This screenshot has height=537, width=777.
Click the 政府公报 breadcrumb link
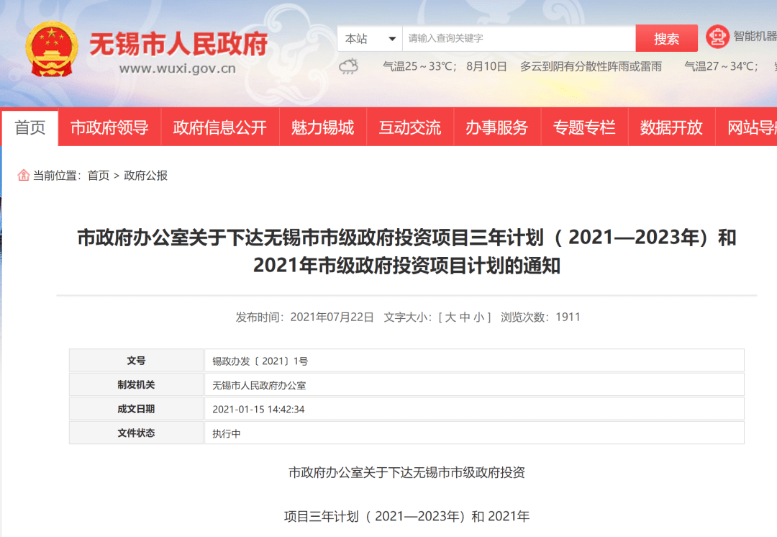point(145,176)
